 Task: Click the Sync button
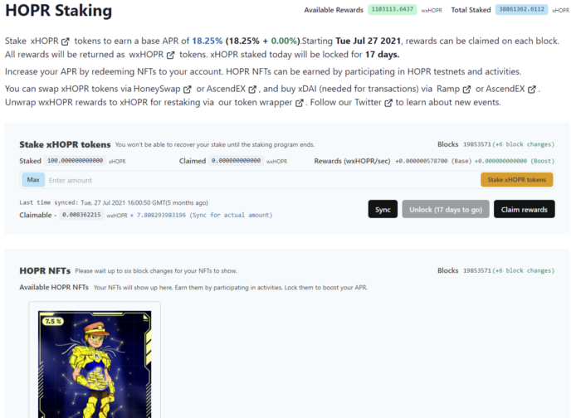point(383,210)
